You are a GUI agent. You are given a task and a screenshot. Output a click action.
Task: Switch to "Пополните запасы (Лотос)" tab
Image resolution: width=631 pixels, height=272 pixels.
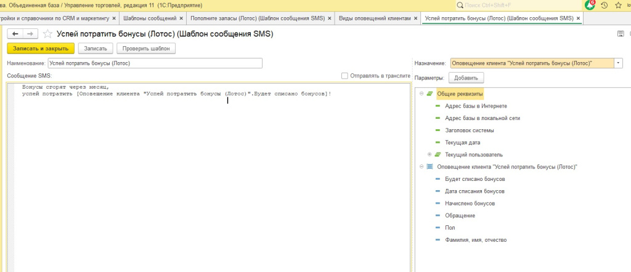(x=258, y=18)
